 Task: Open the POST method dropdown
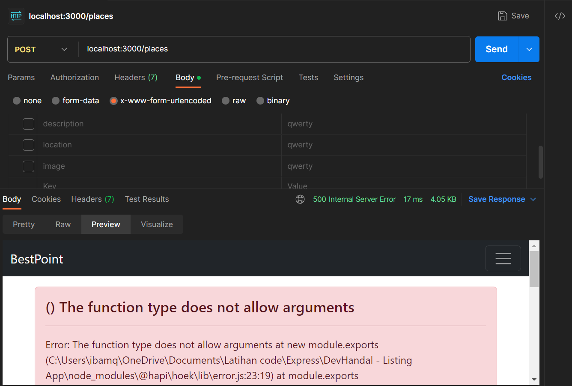(x=42, y=49)
